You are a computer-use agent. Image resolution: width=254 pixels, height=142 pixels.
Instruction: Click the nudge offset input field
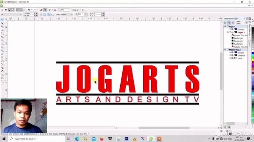81,15
